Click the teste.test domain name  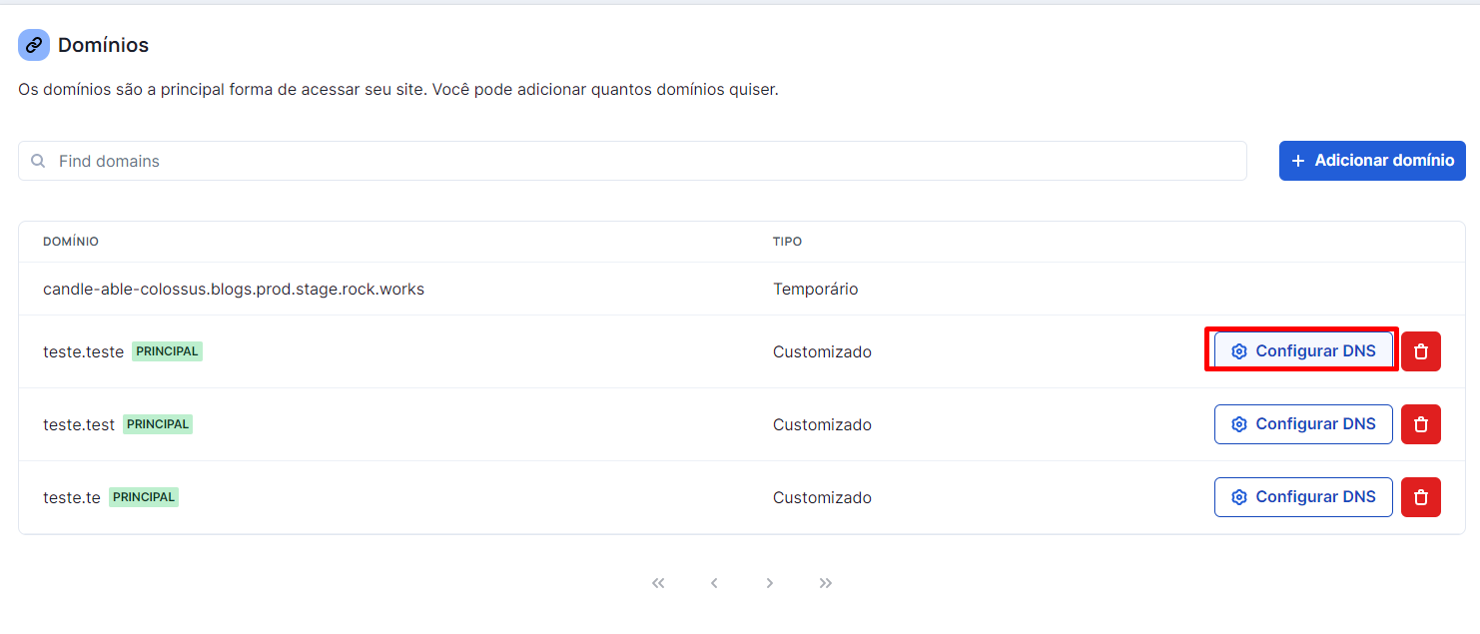(x=79, y=424)
